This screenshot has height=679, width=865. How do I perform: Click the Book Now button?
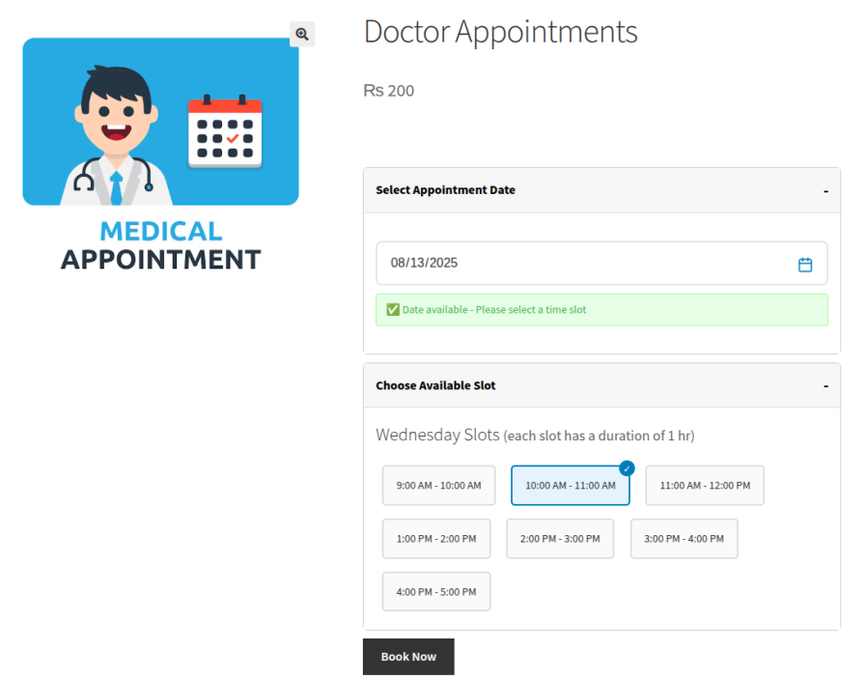[408, 656]
